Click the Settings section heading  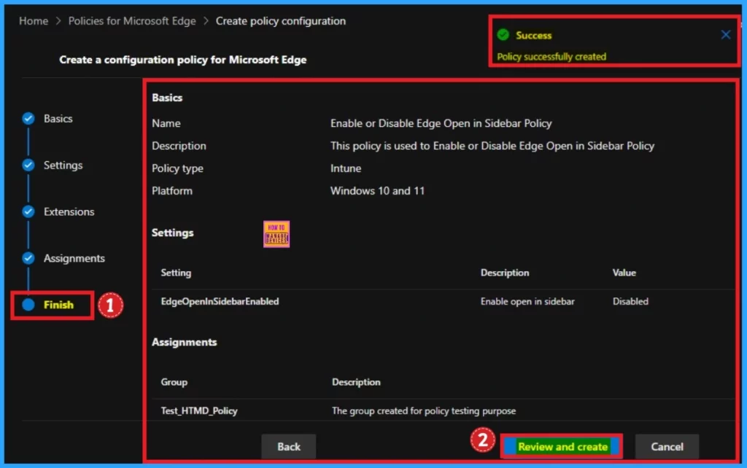[x=172, y=233]
